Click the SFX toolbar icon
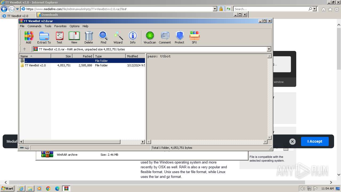341x192 pixels. (194, 37)
